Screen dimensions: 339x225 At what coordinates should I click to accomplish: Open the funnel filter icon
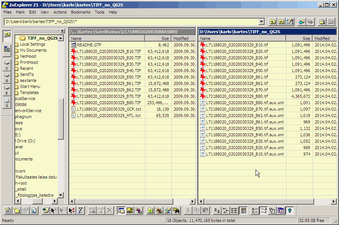coord(80,211)
